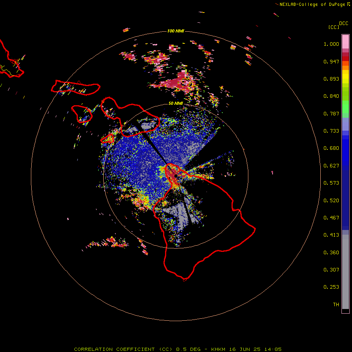Click the 0.307 color scale value
Image resolution: width=352 pixels, height=352 pixels.
click(331, 270)
